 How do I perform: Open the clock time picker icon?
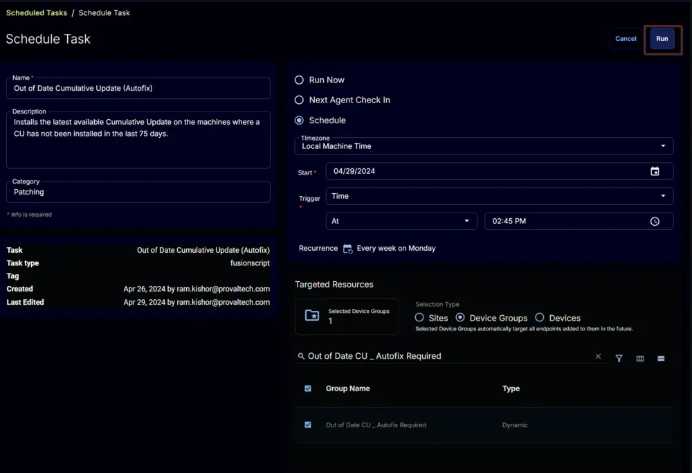coord(655,221)
